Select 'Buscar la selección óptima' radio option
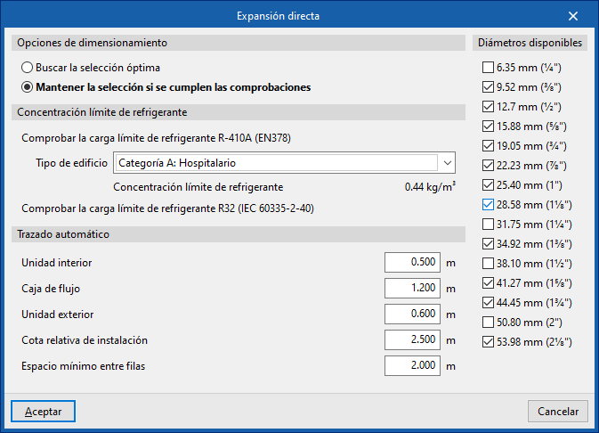This screenshot has width=599, height=433. (x=28, y=67)
